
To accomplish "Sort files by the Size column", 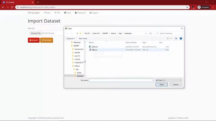I will [x=161, y=43].
